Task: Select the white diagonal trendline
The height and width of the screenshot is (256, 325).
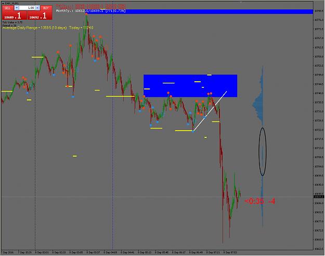Action: (x=210, y=111)
